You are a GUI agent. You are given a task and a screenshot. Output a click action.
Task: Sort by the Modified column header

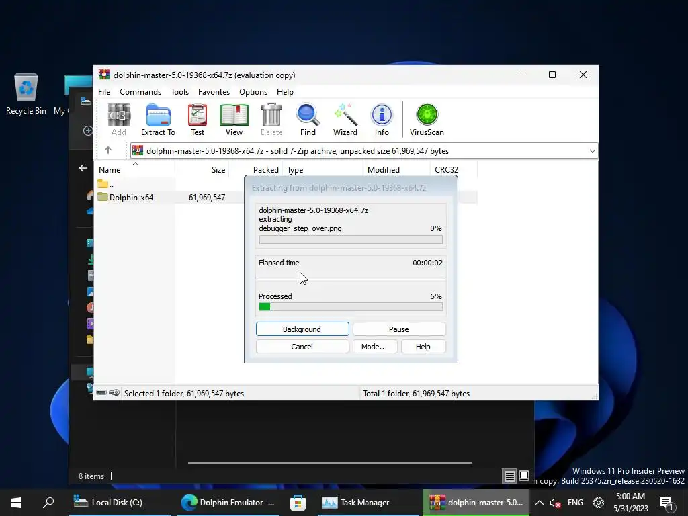(x=396, y=169)
